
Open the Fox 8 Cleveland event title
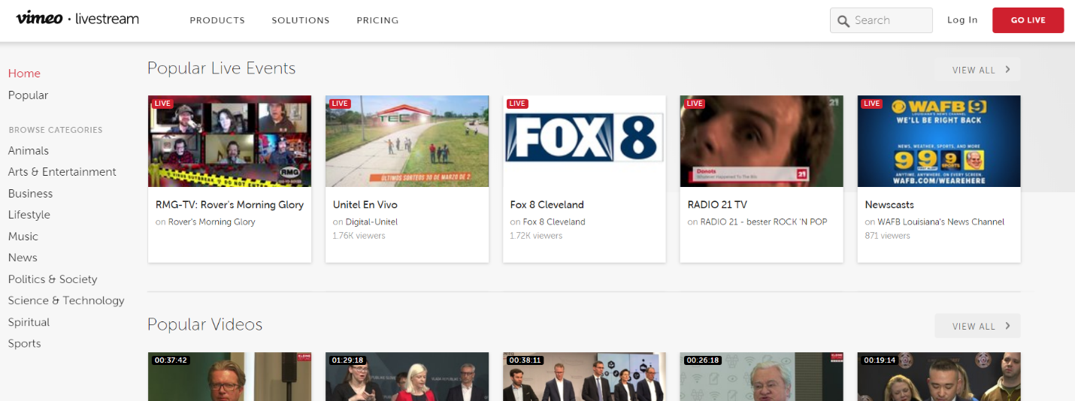coord(547,205)
